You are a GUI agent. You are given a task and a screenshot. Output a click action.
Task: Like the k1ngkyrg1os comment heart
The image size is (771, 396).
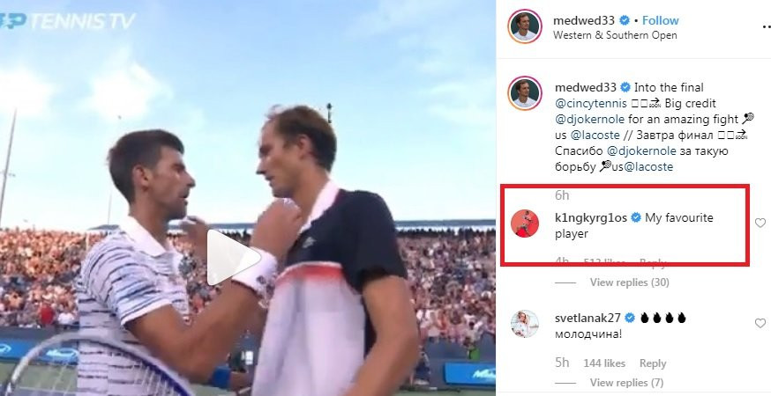760,223
